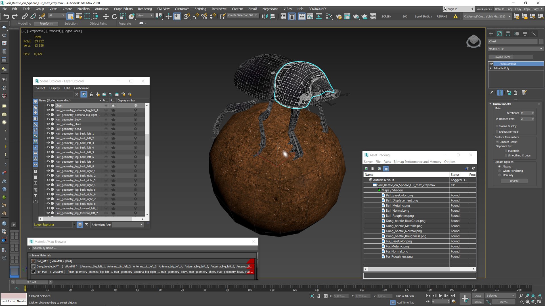
Task: Open the View reference coordinate dropdown
Action: 145,15
